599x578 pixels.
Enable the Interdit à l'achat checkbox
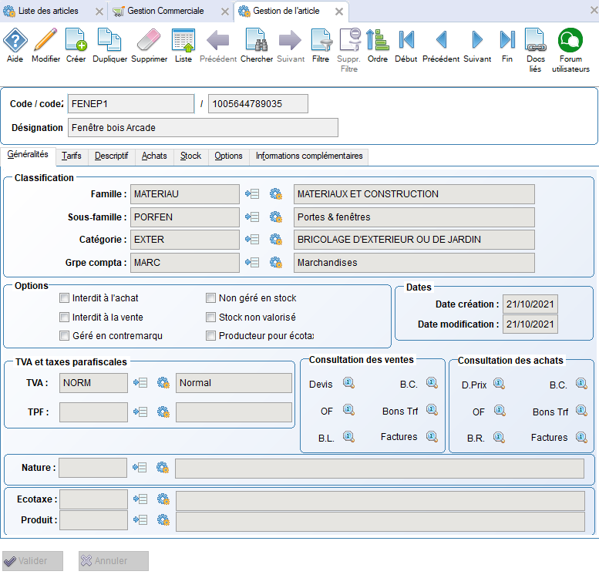[65, 297]
